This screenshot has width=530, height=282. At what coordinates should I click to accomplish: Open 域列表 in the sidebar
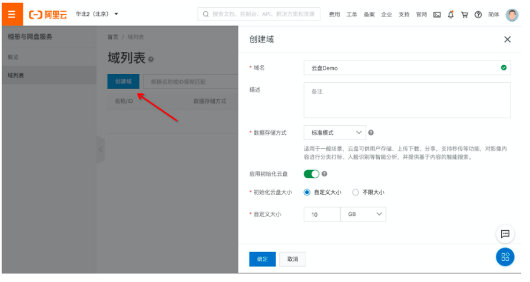(16, 75)
